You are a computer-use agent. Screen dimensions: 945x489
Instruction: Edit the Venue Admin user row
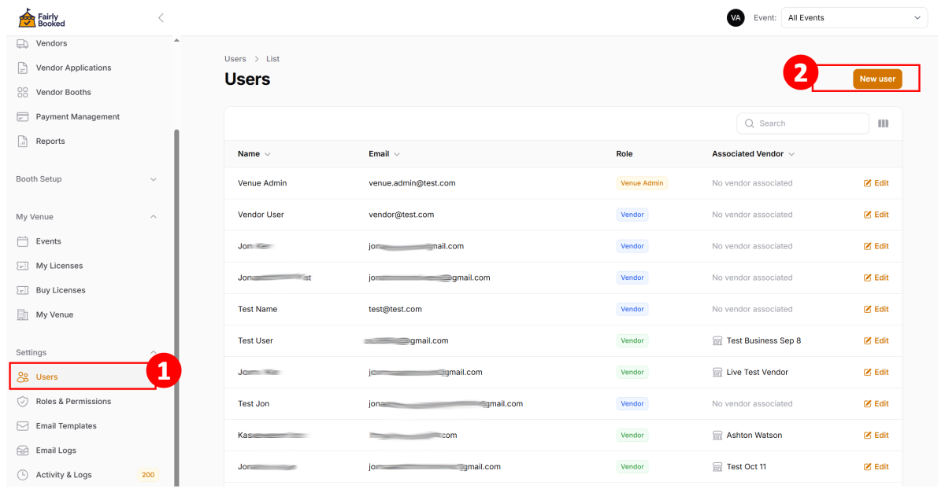876,183
